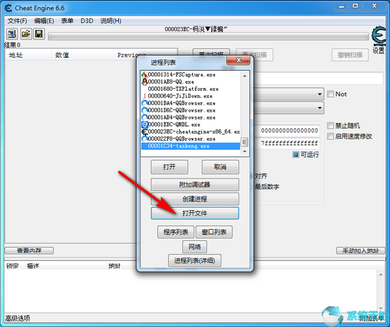390x327 pixels.
Task: Click scan progress bar
Action: (x=209, y=36)
